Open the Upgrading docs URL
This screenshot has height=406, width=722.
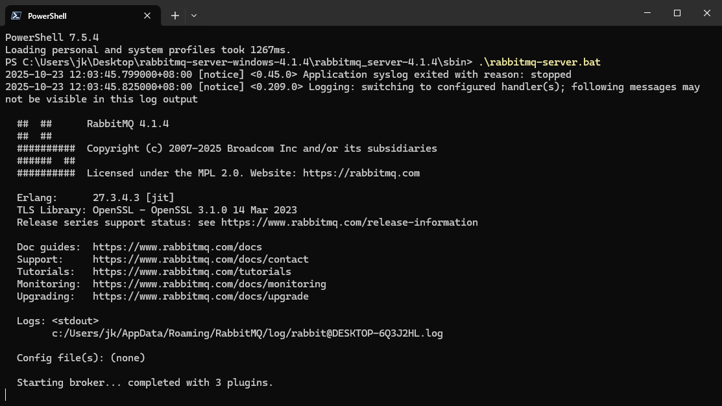tap(200, 296)
